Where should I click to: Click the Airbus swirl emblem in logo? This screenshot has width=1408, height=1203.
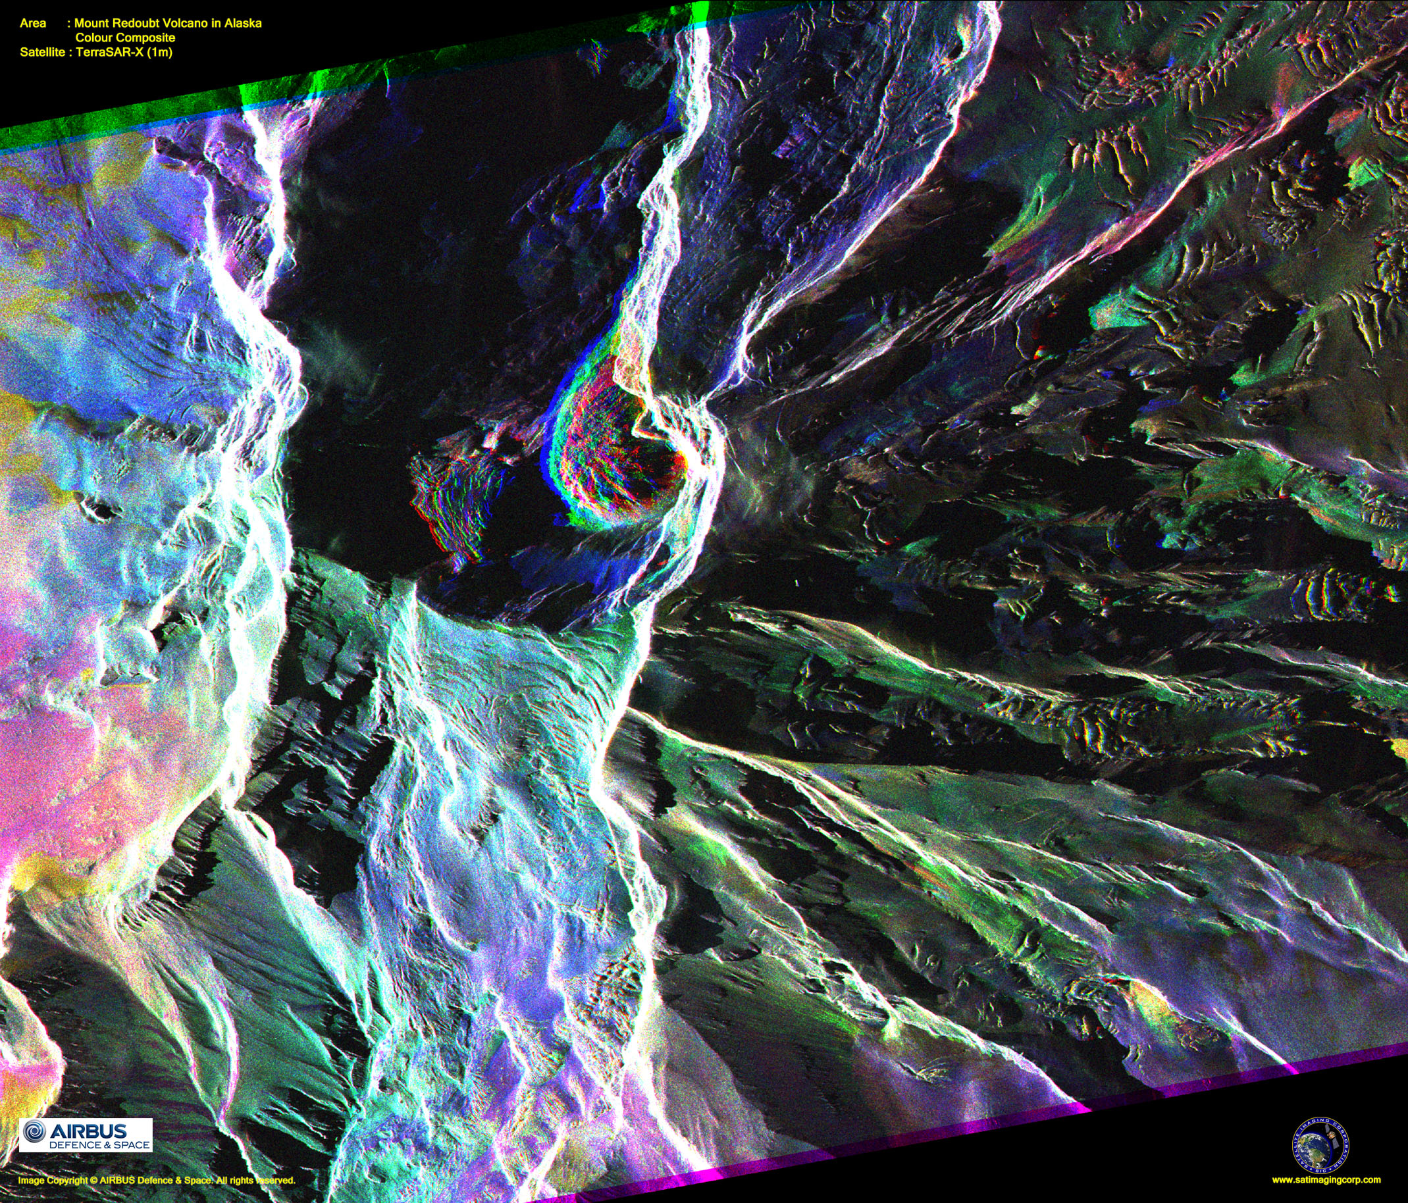pyautogui.click(x=34, y=1133)
